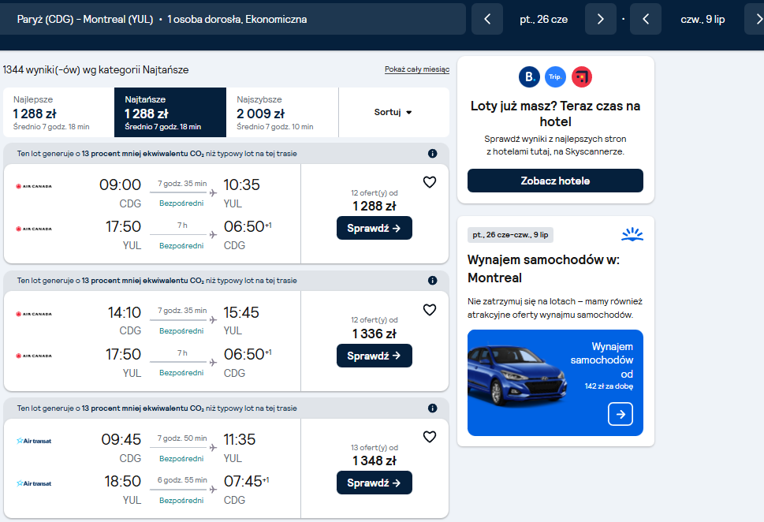Go to previous departure date before pt., 26 cze

tap(487, 19)
